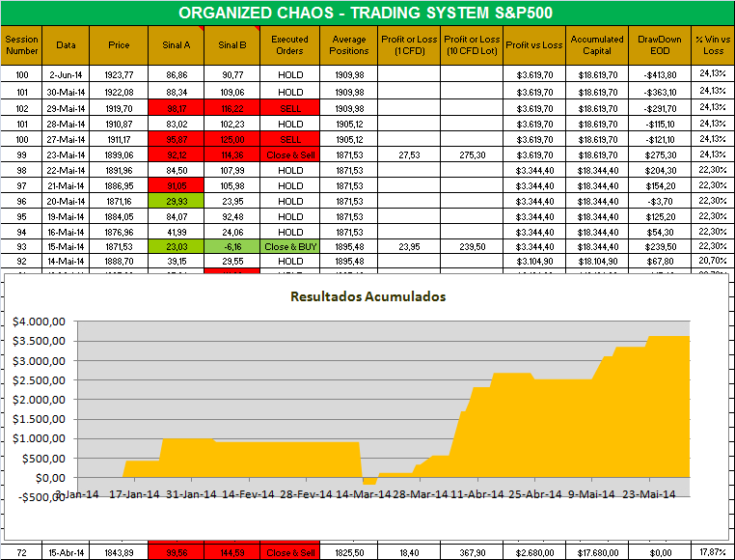This screenshot has height=560, width=735.
Task: Click 10 CFD lot profit 275,30
Action: pyautogui.click(x=472, y=154)
